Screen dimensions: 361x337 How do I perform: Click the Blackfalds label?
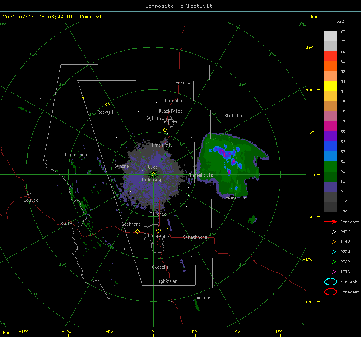click(170, 111)
